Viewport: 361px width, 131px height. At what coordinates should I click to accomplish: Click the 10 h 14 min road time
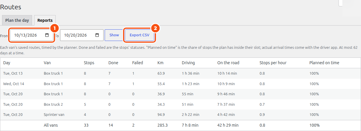227,73
